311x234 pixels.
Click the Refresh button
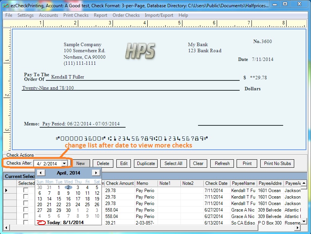point(222,163)
